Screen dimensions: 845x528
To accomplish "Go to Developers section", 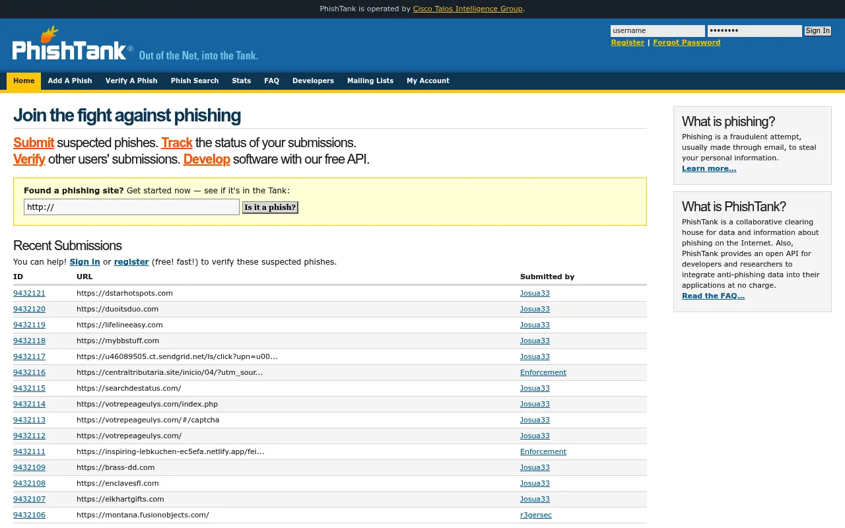I will (x=313, y=81).
